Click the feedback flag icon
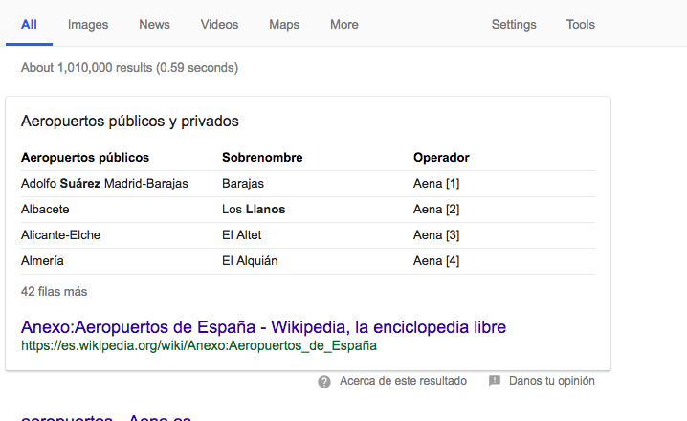Image resolution: width=687 pixels, height=421 pixels. 495,381
